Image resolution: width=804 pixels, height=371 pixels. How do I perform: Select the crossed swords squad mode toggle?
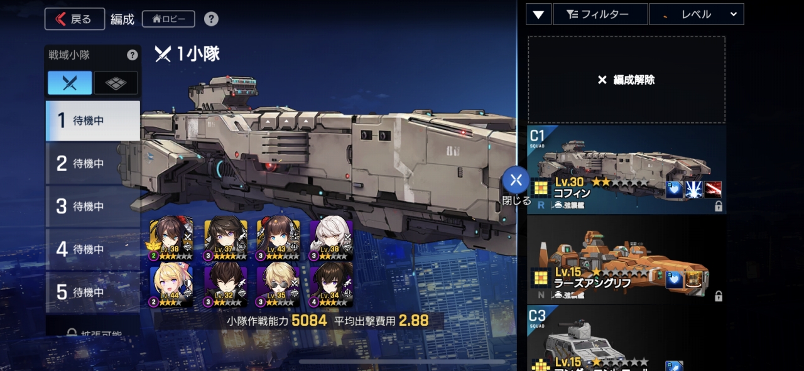point(70,83)
